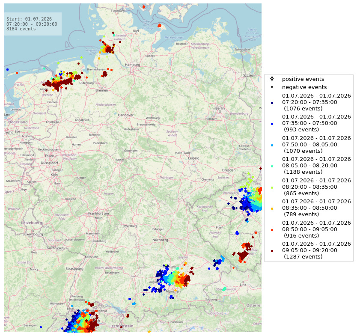Click the Düsseldorf city label on map

(x=49, y=163)
